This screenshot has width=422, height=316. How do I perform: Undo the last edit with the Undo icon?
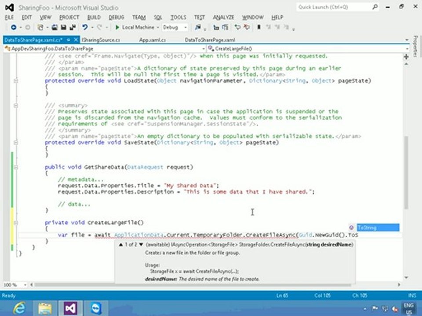pyautogui.click(x=85, y=27)
